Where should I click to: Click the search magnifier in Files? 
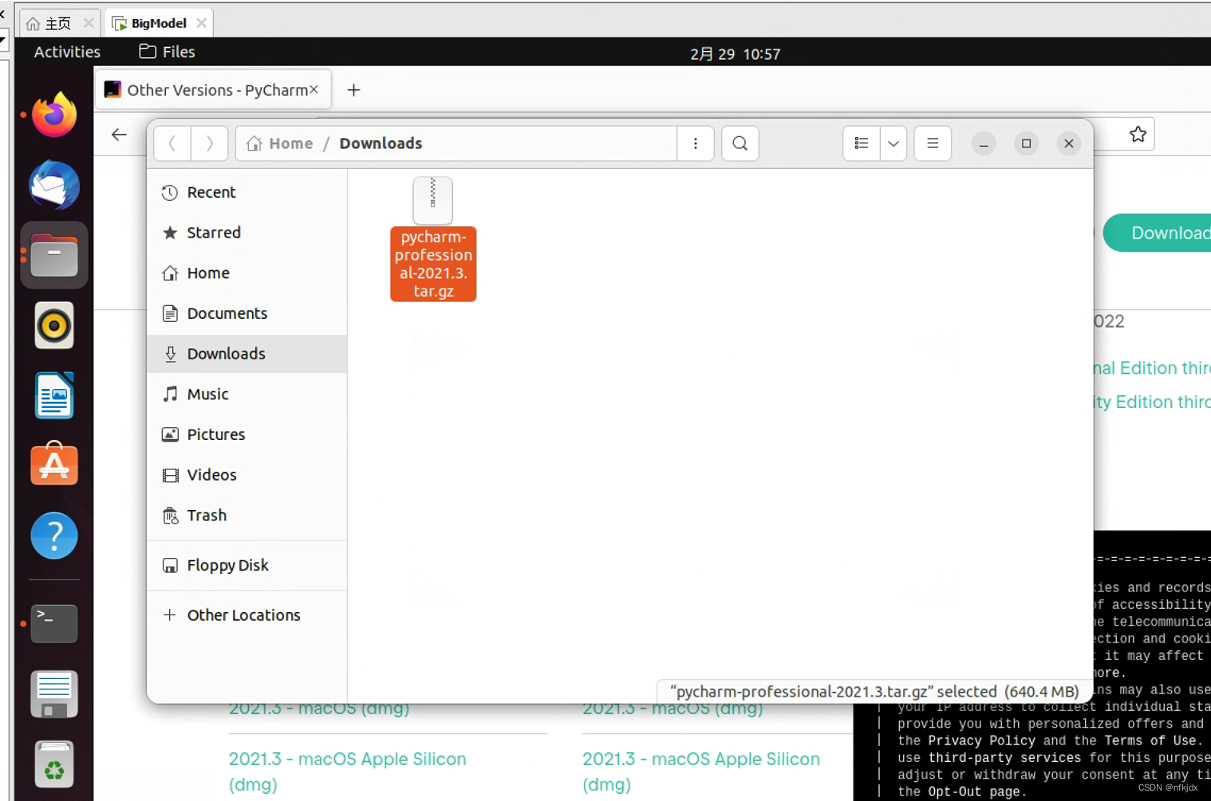pos(740,143)
